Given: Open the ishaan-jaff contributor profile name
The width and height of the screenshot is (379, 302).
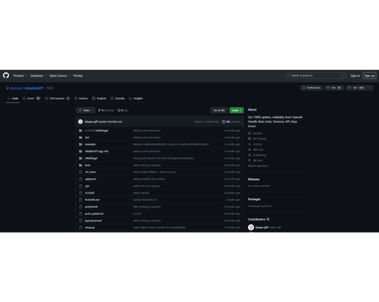Looking at the screenshot, I should click(262, 228).
